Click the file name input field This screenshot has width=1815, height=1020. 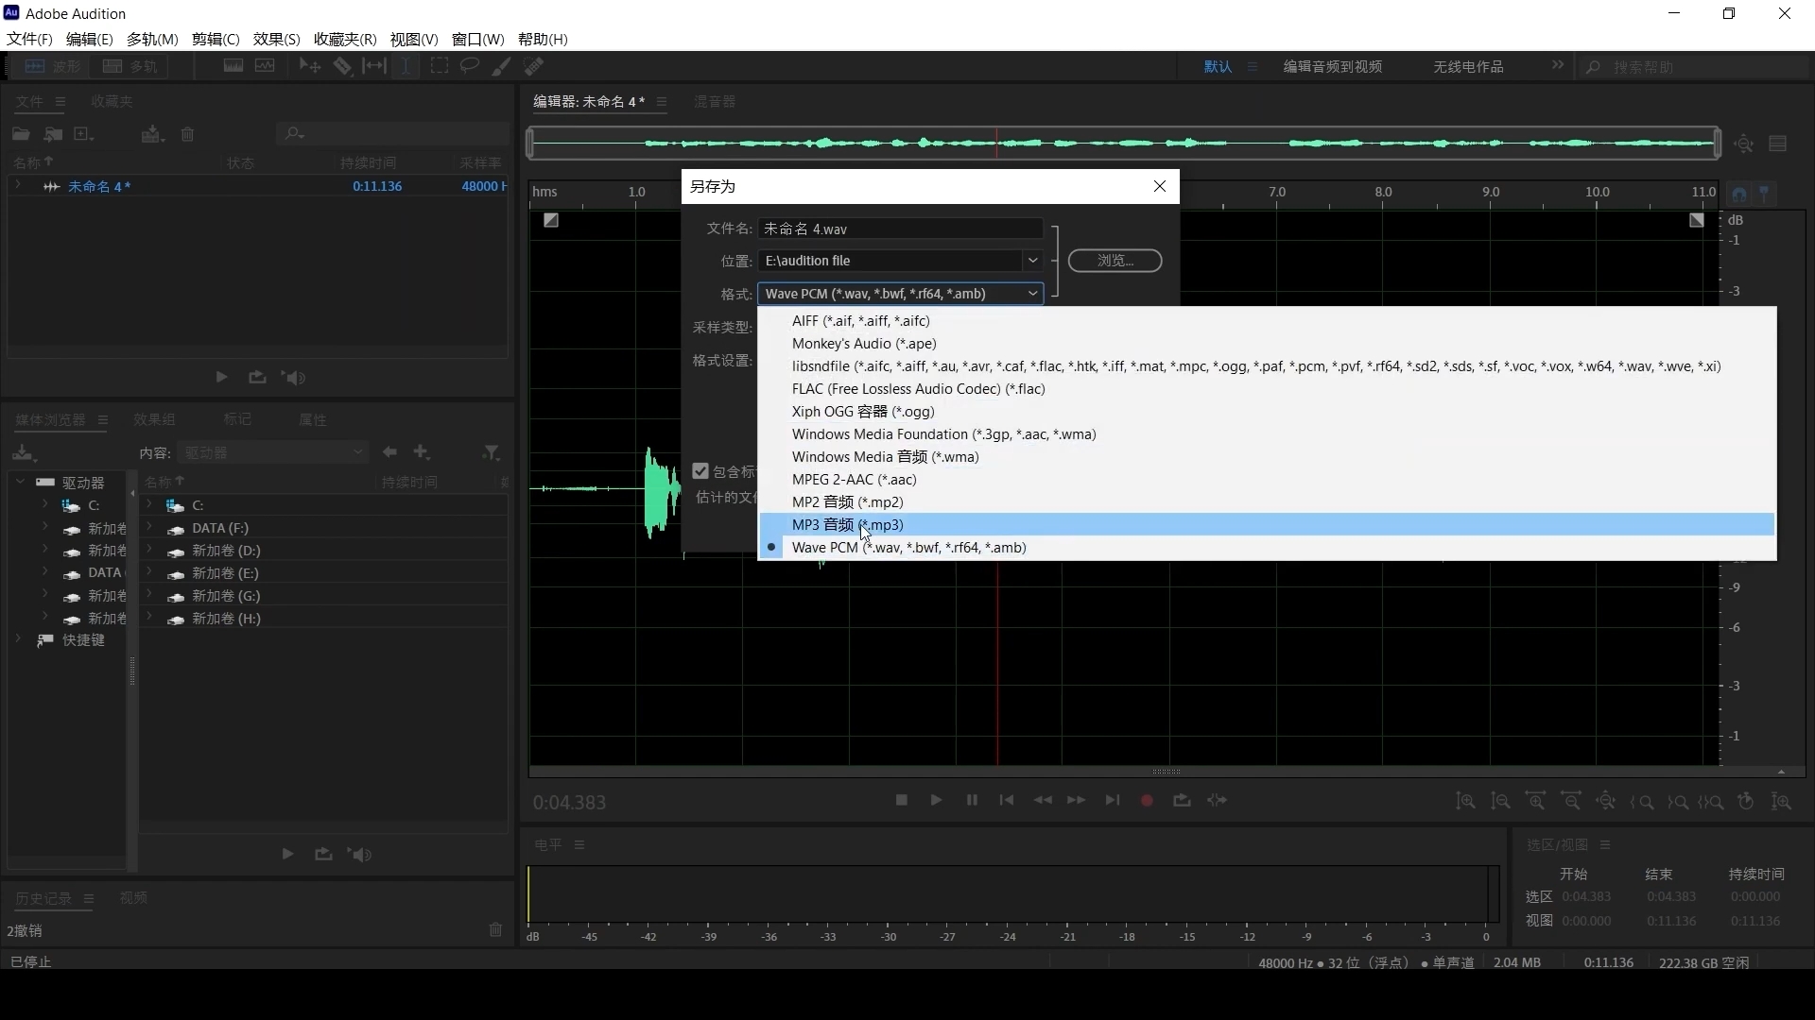(x=900, y=229)
